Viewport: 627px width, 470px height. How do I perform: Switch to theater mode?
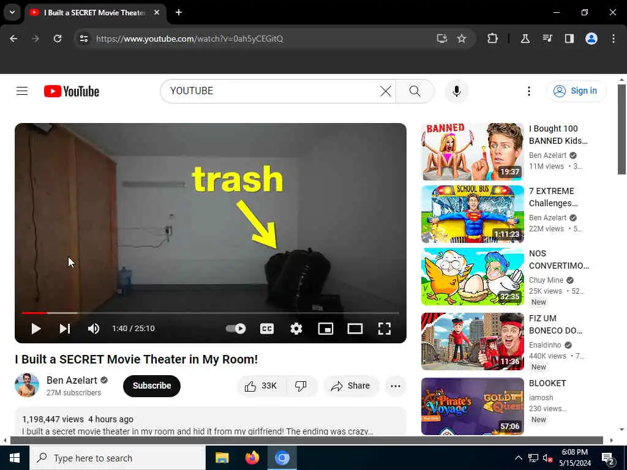[x=355, y=329]
